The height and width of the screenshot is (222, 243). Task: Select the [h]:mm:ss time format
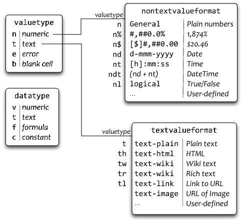pos(149,64)
